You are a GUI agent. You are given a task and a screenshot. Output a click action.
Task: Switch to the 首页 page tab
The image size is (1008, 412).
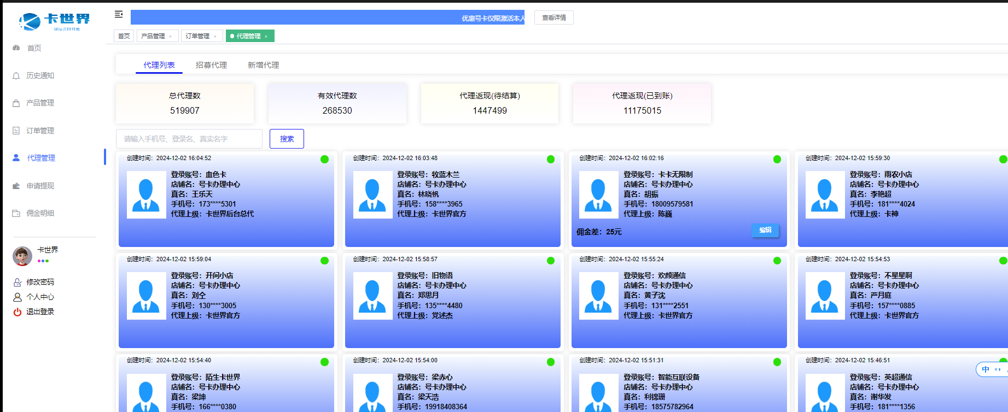[124, 36]
